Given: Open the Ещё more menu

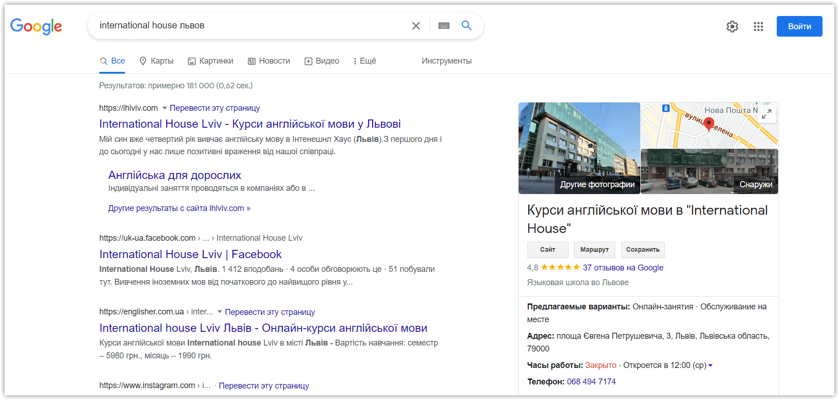Looking at the screenshot, I should [x=365, y=61].
